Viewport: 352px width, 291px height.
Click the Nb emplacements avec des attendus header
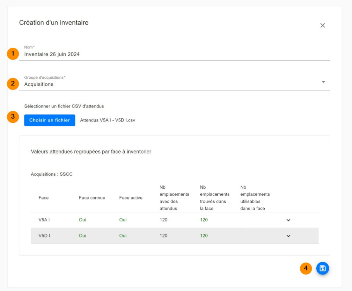pos(174,198)
